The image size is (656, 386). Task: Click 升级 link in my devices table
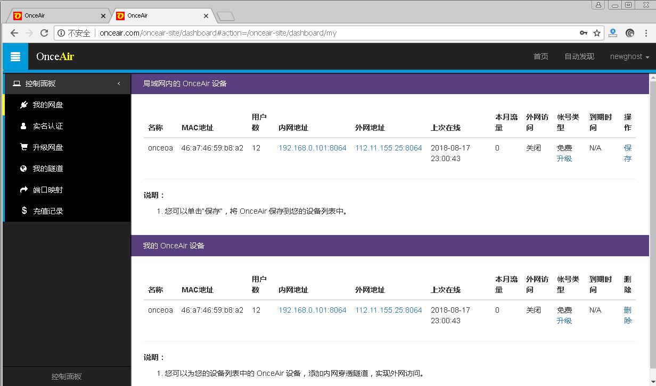click(x=564, y=321)
